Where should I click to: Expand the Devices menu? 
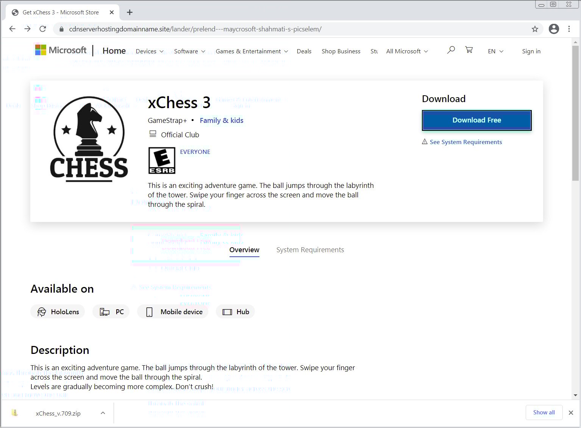pyautogui.click(x=150, y=51)
